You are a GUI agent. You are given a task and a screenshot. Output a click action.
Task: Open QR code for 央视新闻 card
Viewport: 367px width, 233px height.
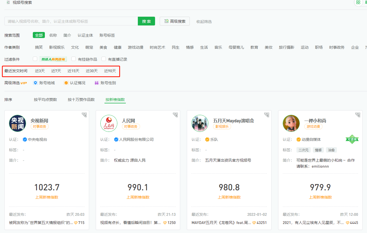(84, 115)
